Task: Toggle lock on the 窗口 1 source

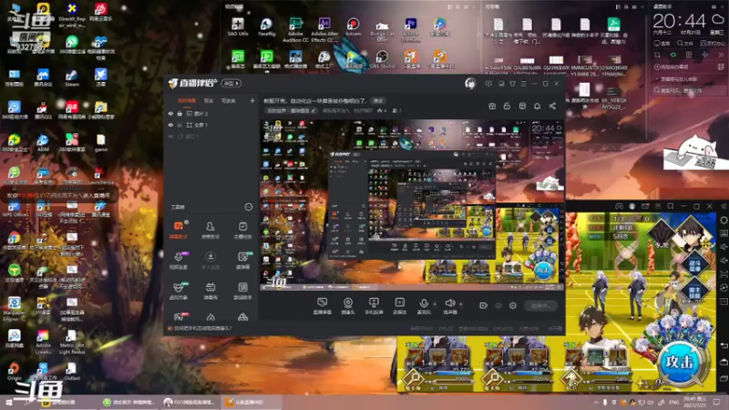Action: [180, 137]
